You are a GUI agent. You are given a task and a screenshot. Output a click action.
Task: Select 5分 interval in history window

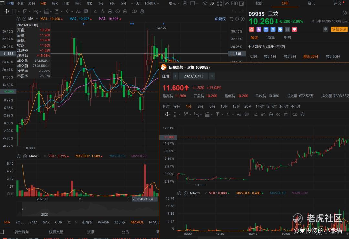click(212, 106)
